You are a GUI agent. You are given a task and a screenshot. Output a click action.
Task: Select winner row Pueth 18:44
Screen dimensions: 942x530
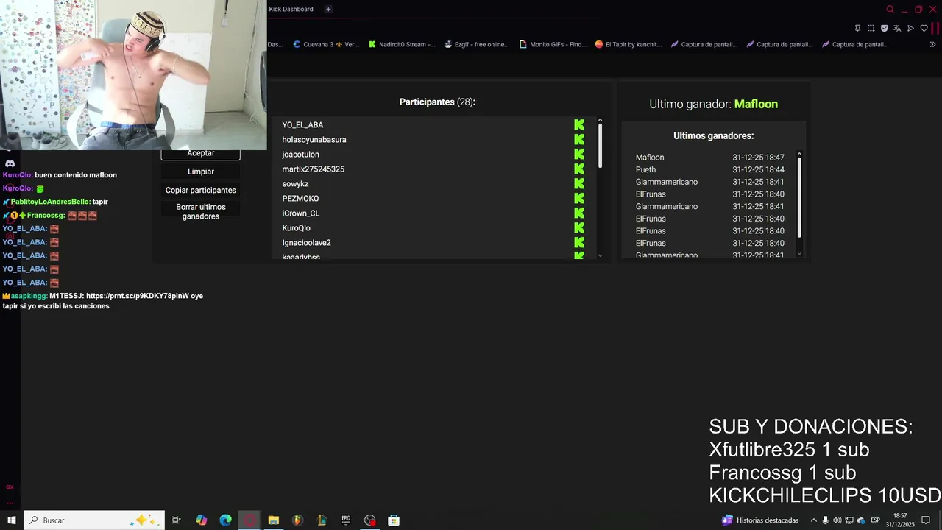[709, 169]
